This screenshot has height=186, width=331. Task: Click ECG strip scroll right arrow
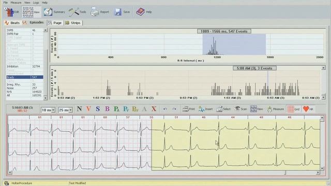(318, 173)
